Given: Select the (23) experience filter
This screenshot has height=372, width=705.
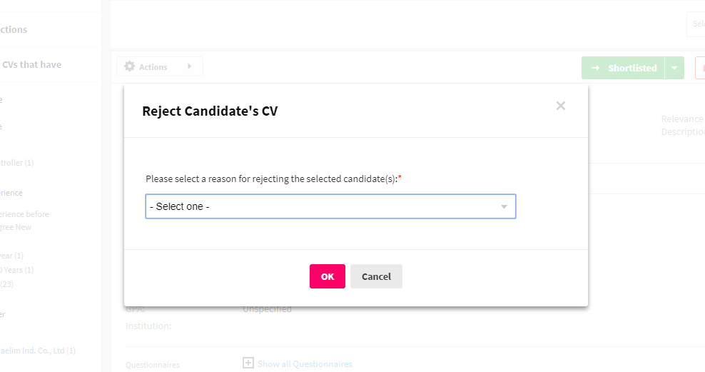Looking at the screenshot, I should click(6, 284).
